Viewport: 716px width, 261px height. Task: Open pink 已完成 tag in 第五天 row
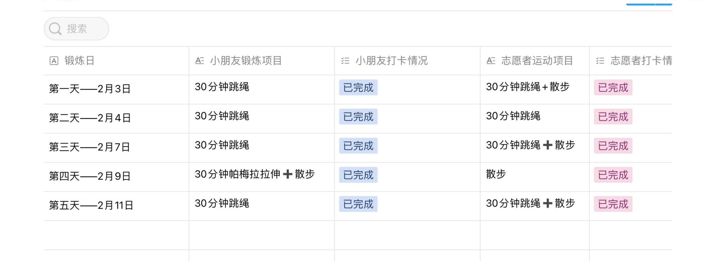point(613,204)
